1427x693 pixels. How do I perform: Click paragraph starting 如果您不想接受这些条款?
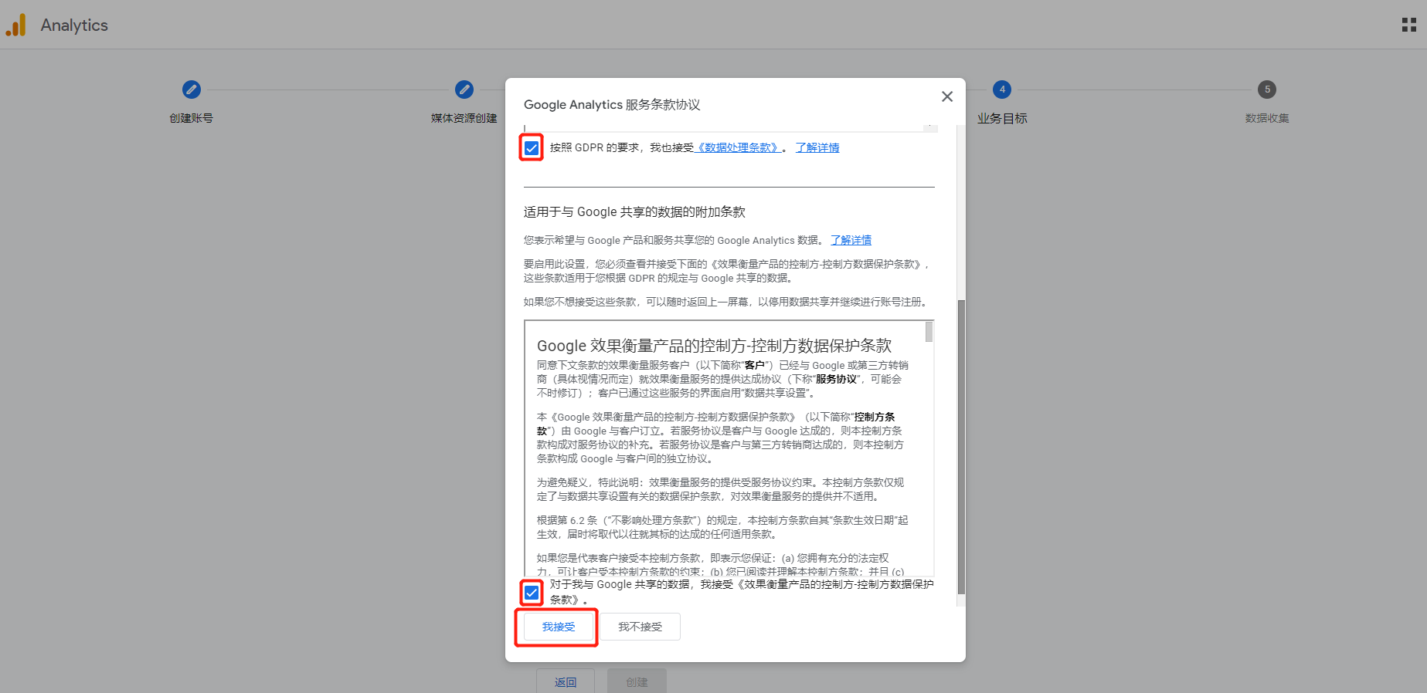point(727,302)
